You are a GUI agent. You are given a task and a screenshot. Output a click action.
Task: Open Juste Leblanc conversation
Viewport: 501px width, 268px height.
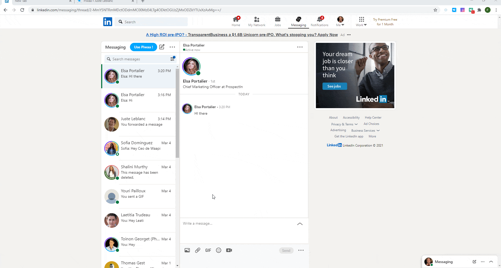pos(139,124)
